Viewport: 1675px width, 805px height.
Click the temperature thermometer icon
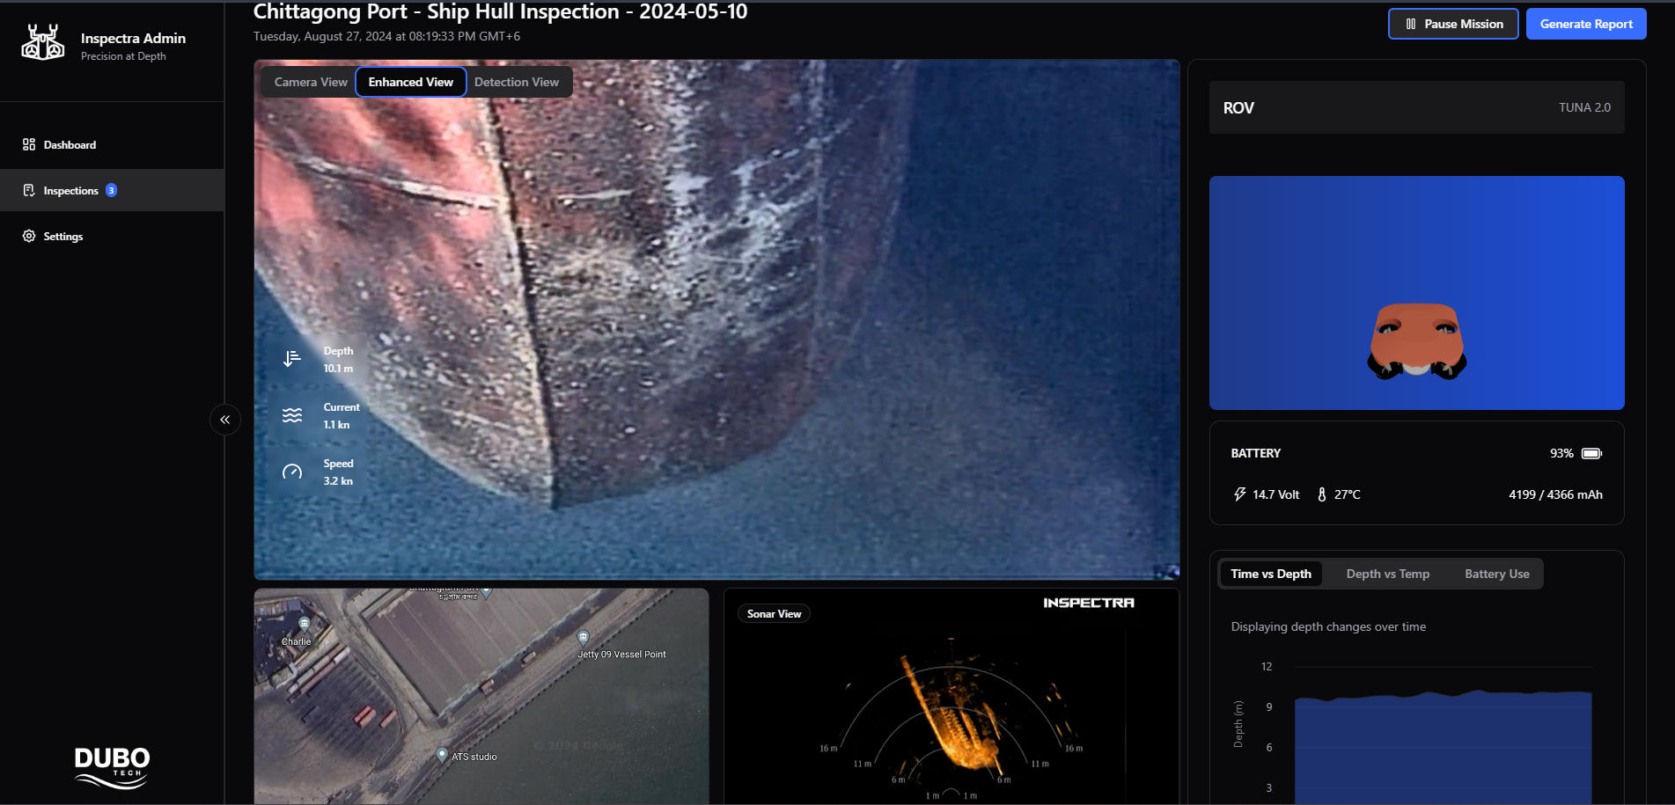point(1321,494)
